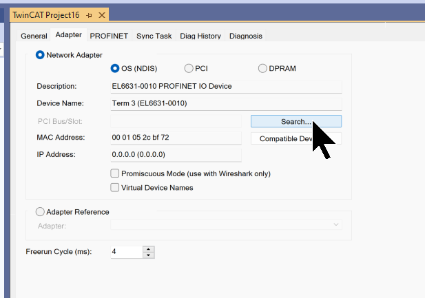The height and width of the screenshot is (298, 425).
Task: Click the Description field
Action: 226,87
